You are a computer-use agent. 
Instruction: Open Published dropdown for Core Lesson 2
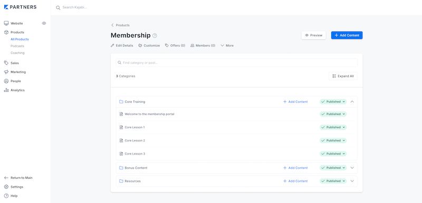tap(333, 140)
